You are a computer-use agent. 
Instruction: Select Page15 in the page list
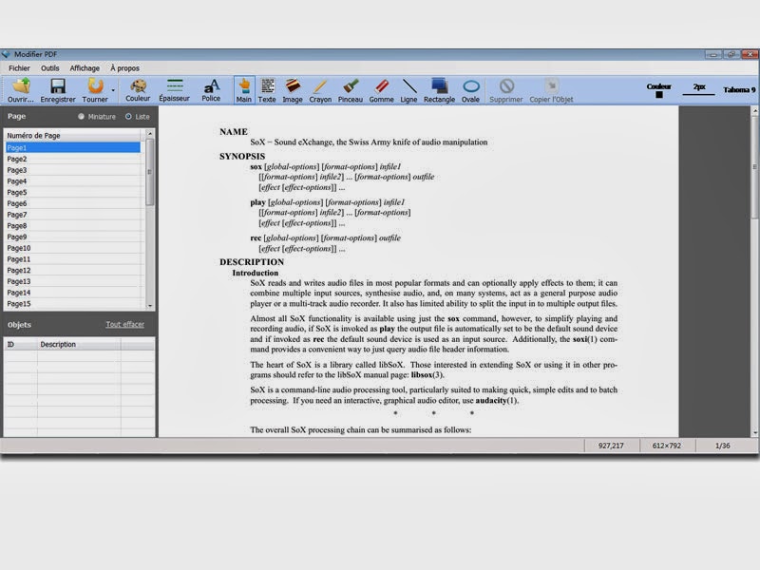point(73,304)
